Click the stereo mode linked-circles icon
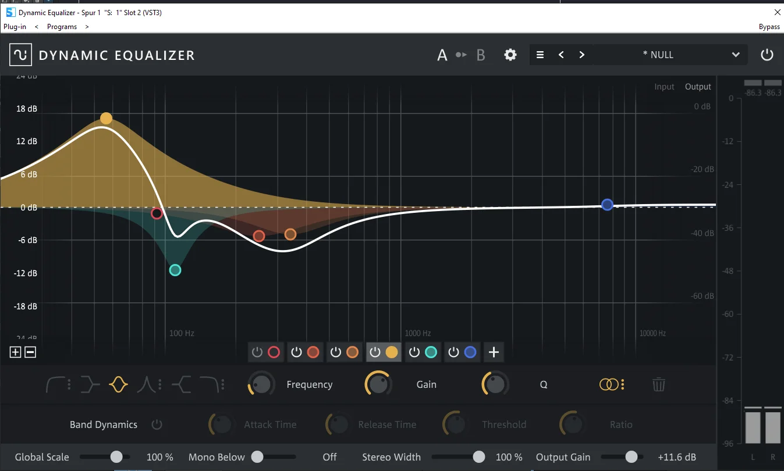Viewport: 784px width, 471px height. pos(608,384)
